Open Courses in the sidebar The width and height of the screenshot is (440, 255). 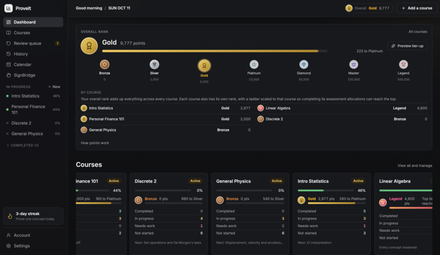pyautogui.click(x=33, y=33)
